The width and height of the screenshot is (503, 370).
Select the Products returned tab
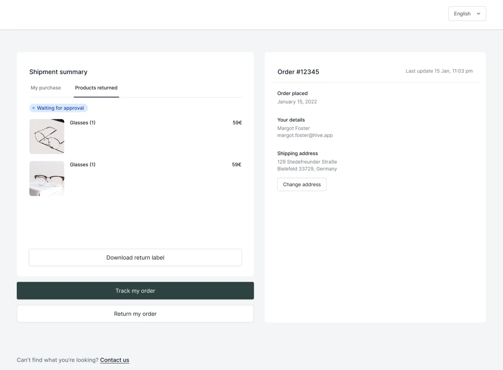coord(96,88)
